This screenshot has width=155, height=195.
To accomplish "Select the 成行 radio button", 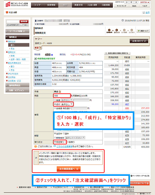I will click(55, 104).
